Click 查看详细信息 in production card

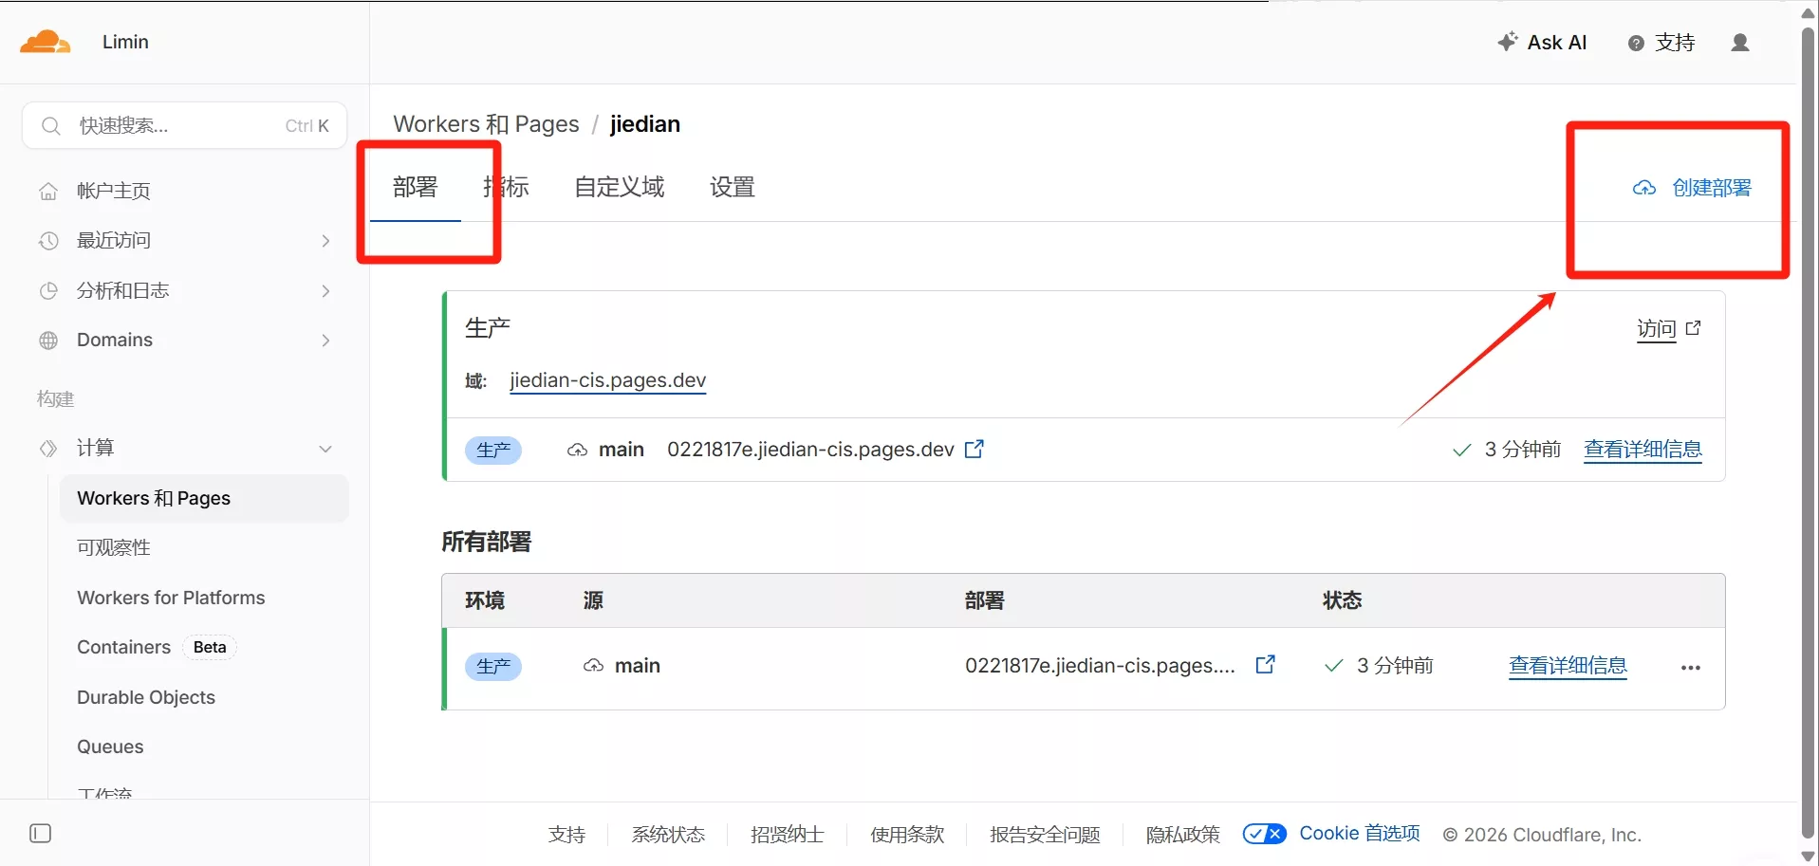1643,449
